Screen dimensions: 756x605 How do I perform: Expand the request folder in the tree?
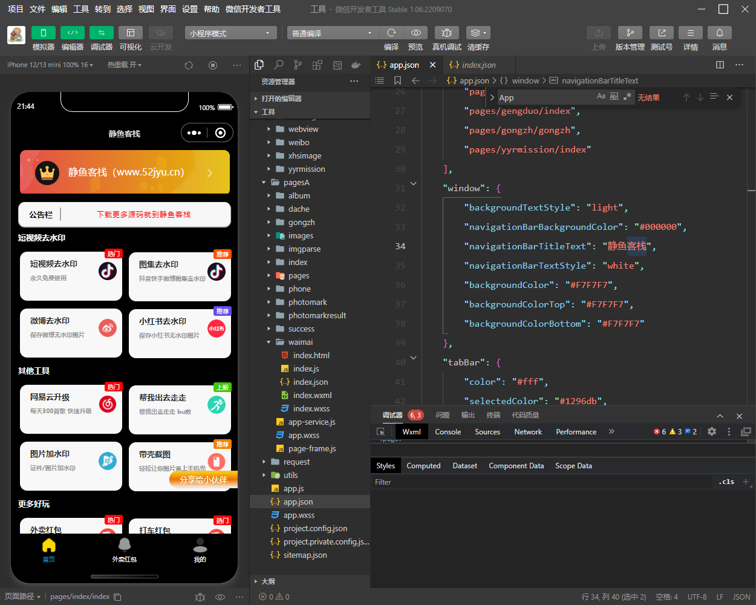point(296,462)
